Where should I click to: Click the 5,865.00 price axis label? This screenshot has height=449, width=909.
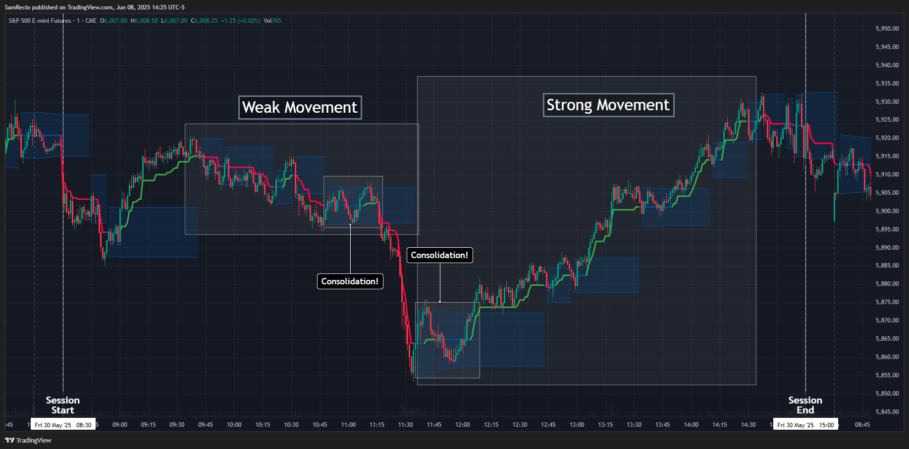887,339
